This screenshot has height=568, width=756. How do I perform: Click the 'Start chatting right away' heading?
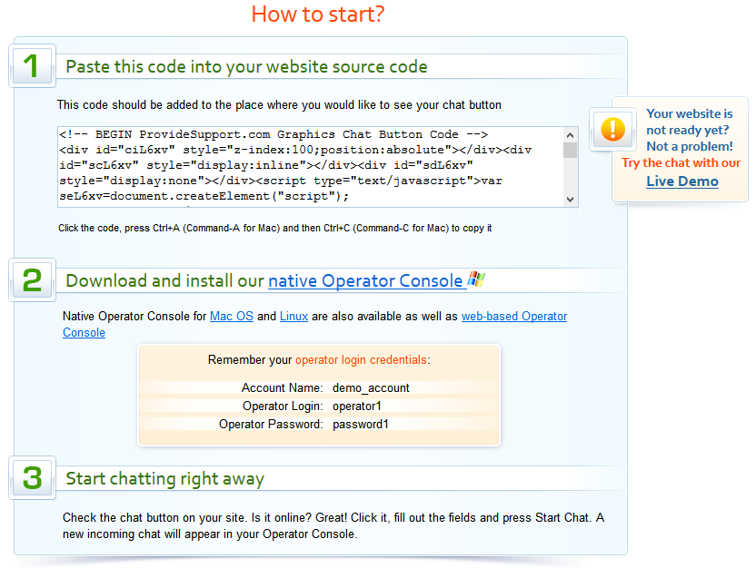(164, 479)
